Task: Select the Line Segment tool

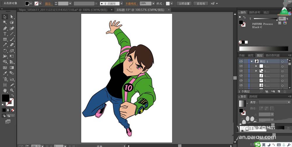Action: coord(12,34)
